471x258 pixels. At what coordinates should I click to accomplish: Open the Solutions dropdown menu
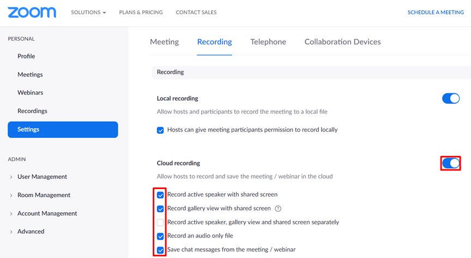pyautogui.click(x=88, y=12)
